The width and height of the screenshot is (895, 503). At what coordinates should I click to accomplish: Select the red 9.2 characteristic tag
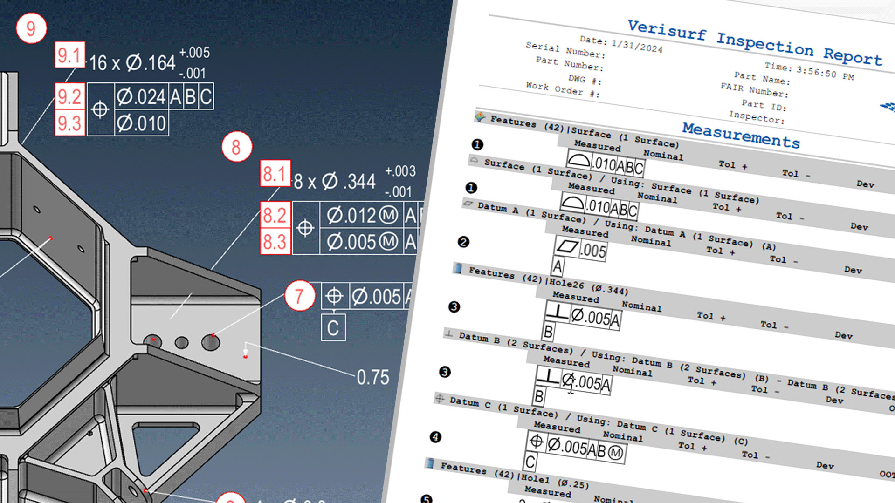(70, 96)
